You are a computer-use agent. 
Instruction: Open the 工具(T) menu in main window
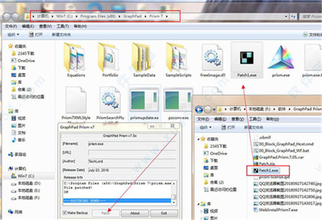point(63,26)
